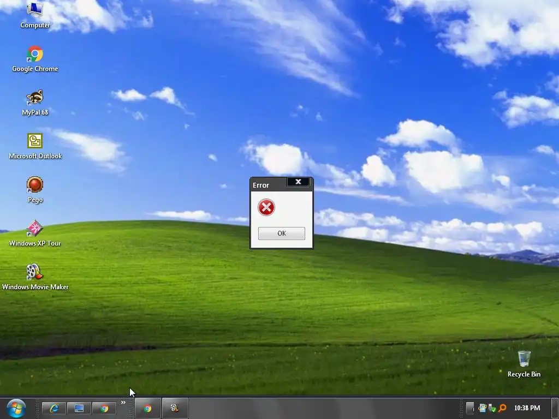Click the 10:38 PM clock
Image resolution: width=559 pixels, height=419 pixels.
[x=527, y=408]
